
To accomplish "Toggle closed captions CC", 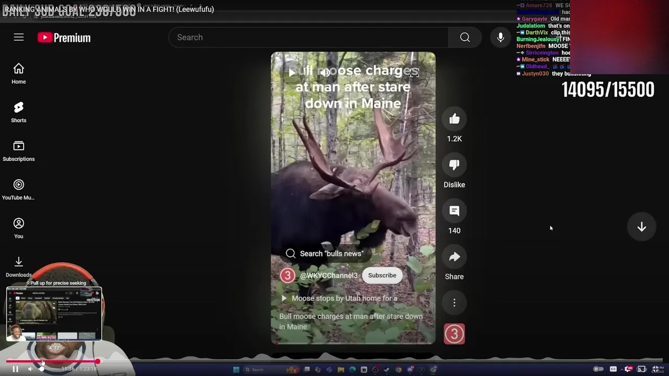I will (x=613, y=369).
